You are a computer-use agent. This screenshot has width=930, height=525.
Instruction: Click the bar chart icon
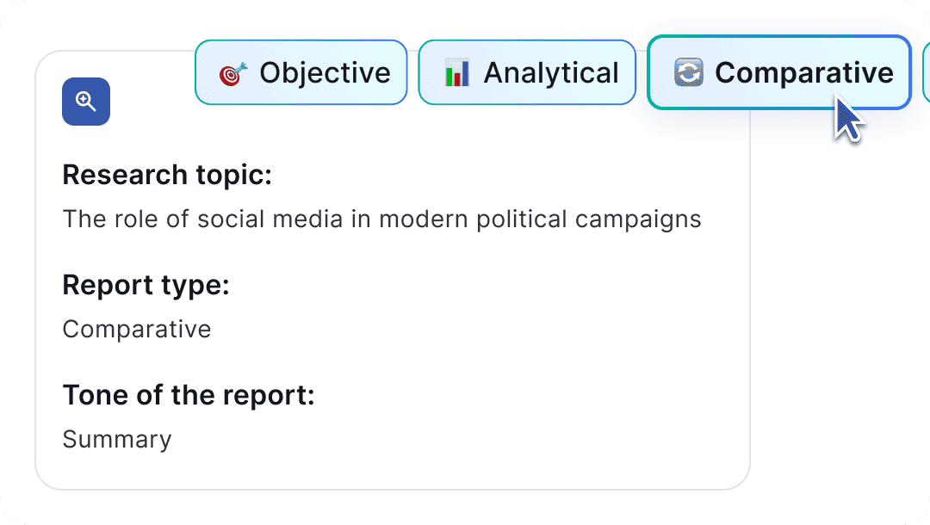(x=457, y=73)
